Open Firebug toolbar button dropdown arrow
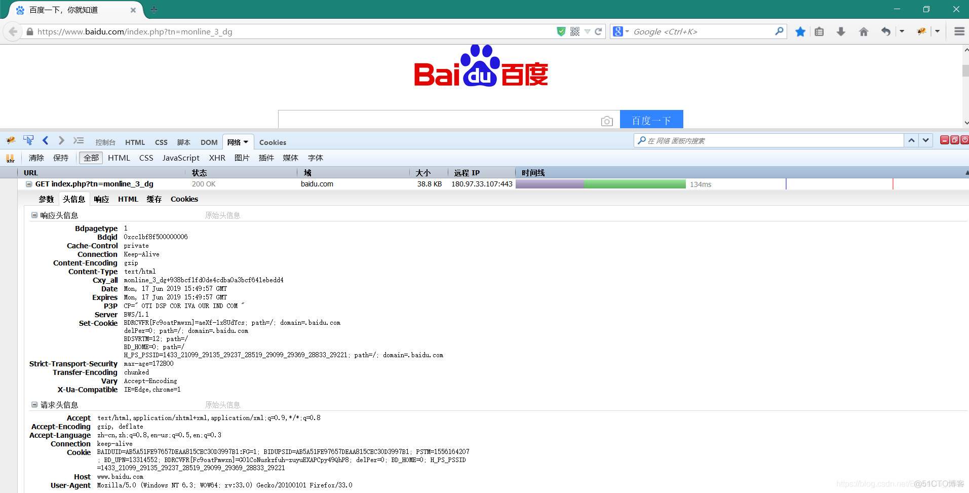Screen dimensions: 969x493 click(937, 31)
